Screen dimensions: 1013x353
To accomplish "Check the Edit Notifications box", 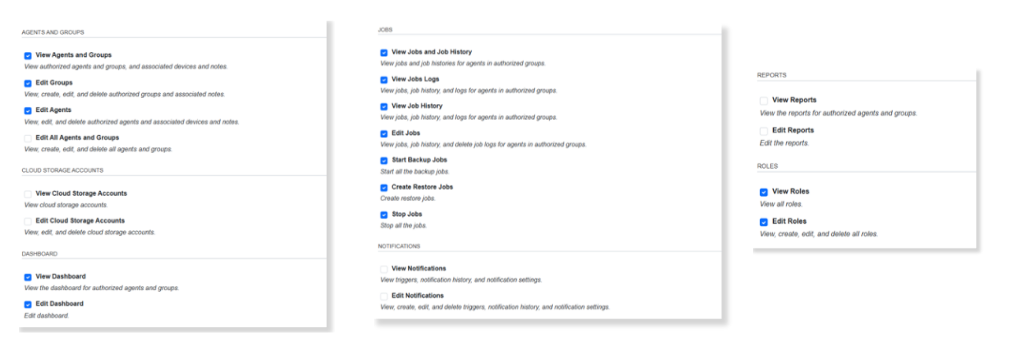I will tap(384, 296).
